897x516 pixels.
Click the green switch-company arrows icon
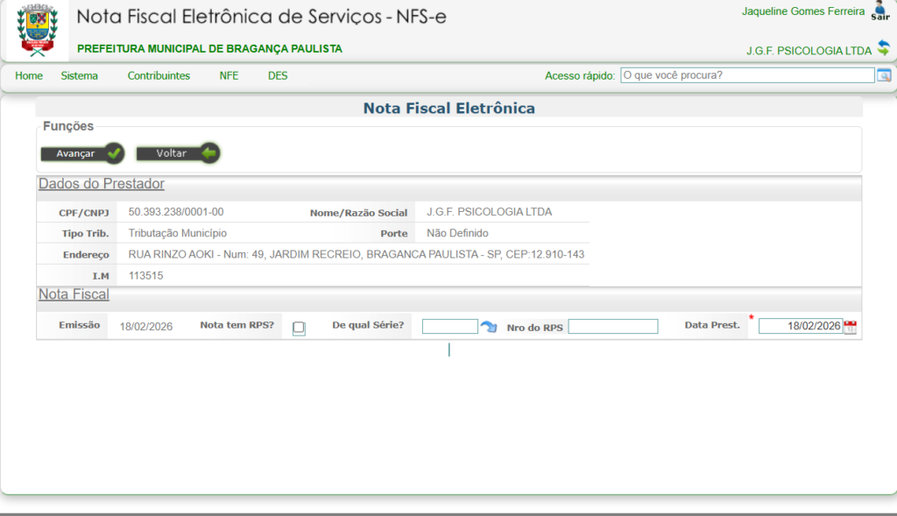pos(883,48)
